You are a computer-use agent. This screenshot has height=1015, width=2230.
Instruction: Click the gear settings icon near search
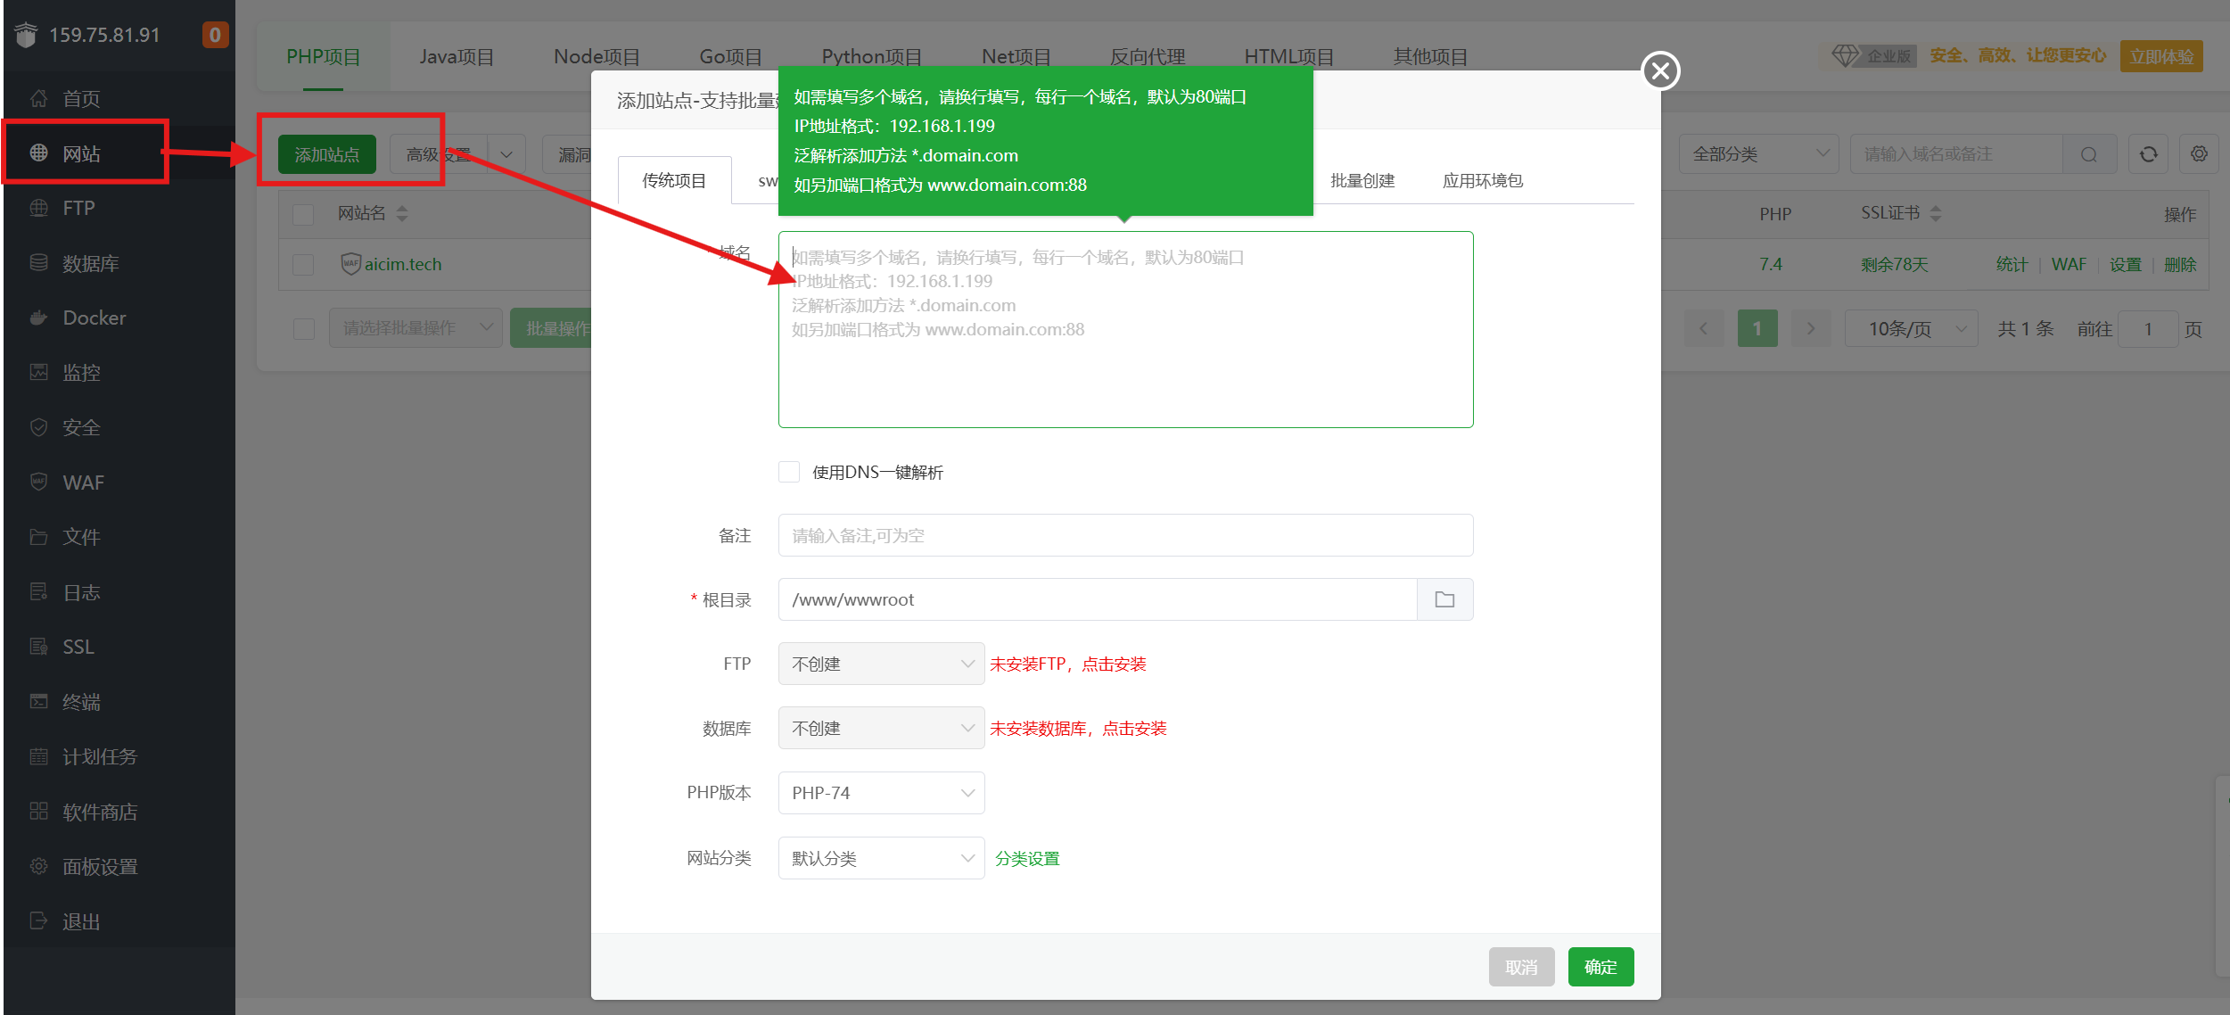tap(2200, 154)
